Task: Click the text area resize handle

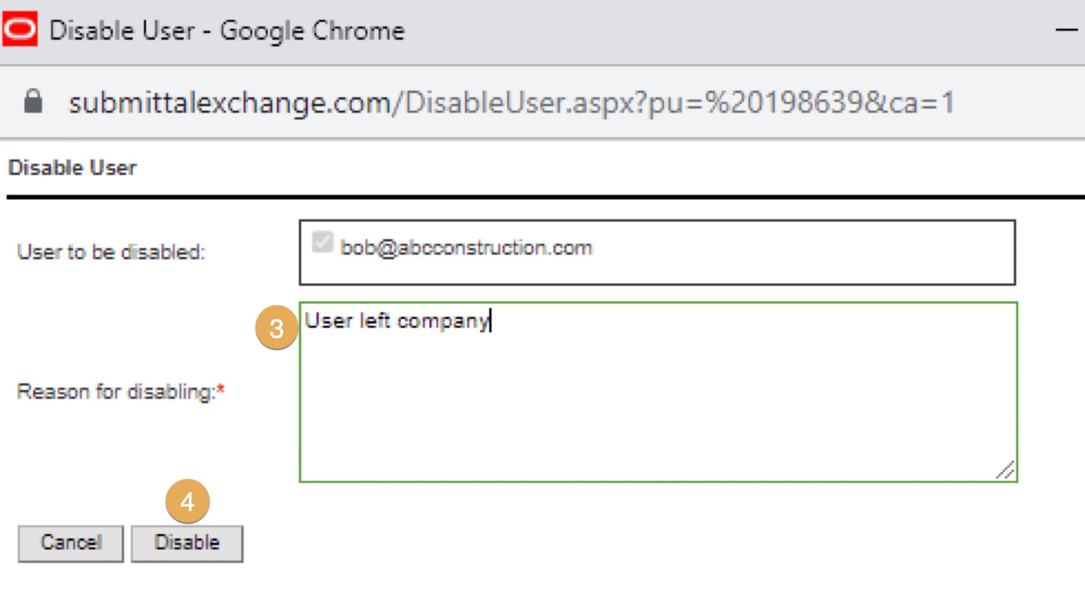Action: (x=1006, y=471)
